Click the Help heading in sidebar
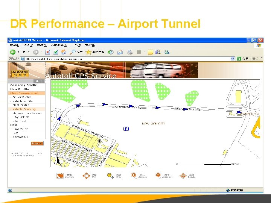This screenshot has height=203, width=271. (x=14, y=125)
